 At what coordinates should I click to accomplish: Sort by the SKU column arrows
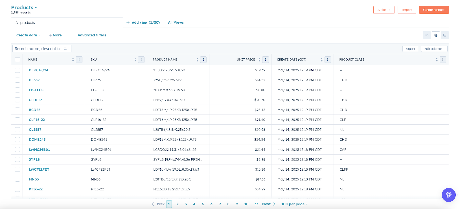coord(135,60)
